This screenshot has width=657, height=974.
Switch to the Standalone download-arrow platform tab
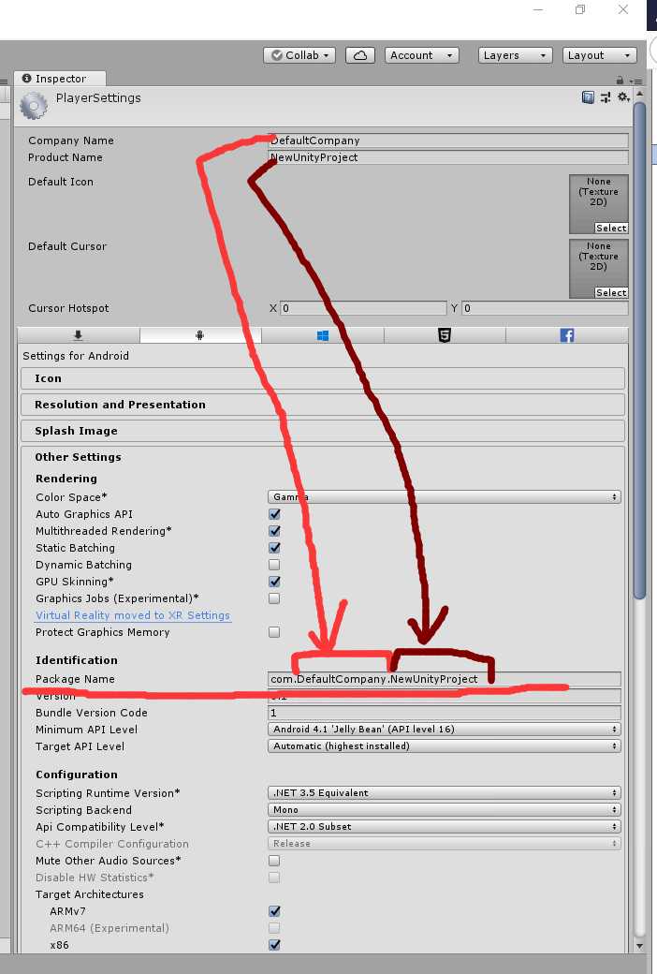click(x=78, y=335)
